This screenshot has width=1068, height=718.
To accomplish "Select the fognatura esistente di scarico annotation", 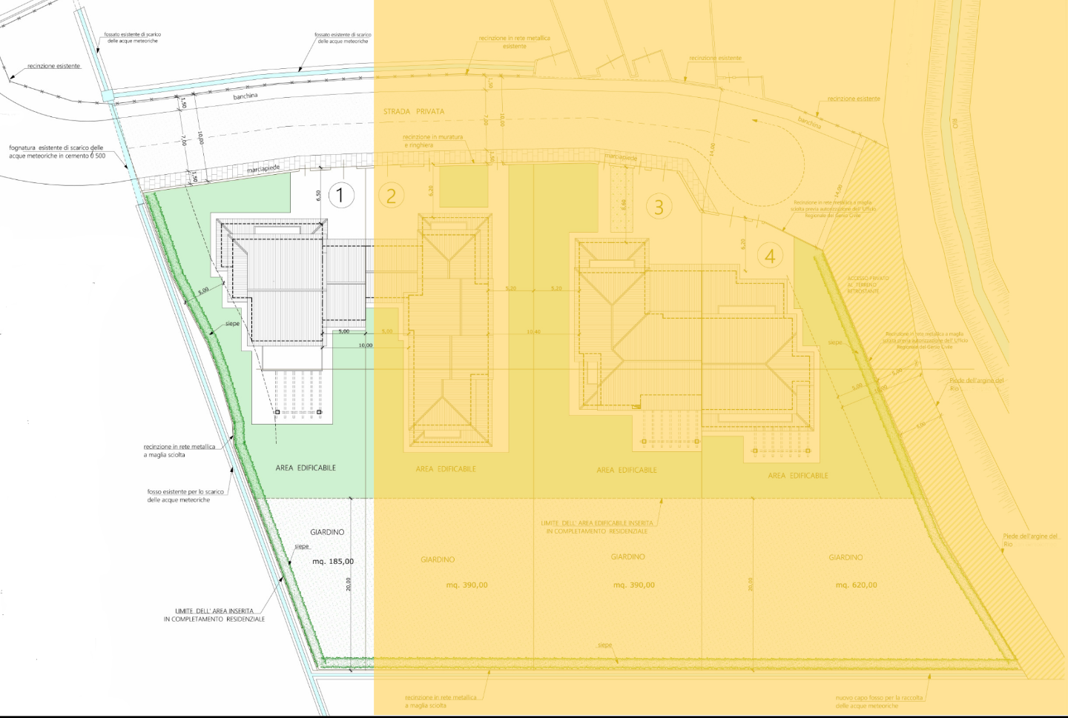I will coord(56,152).
